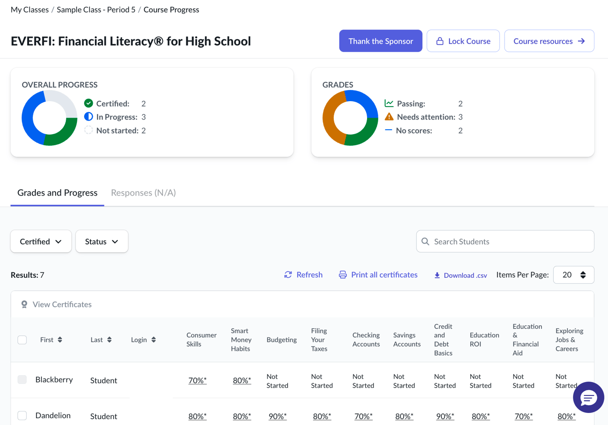Tick the checkbox for Blackberry row
This screenshot has height=425, width=608.
tap(22, 379)
